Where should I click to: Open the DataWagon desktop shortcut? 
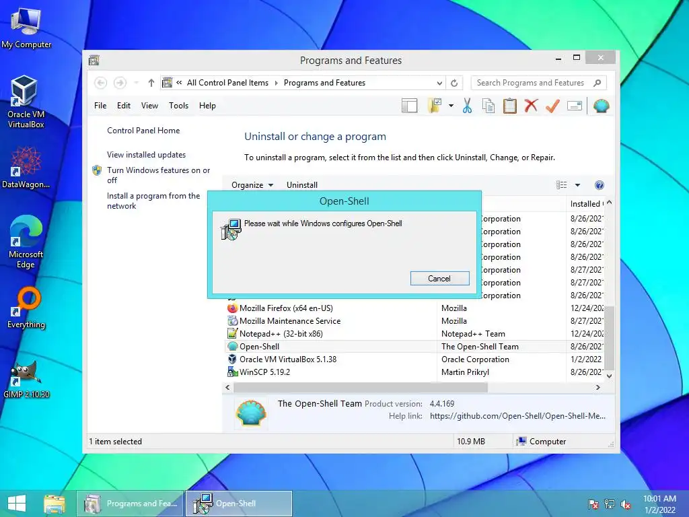point(26,168)
